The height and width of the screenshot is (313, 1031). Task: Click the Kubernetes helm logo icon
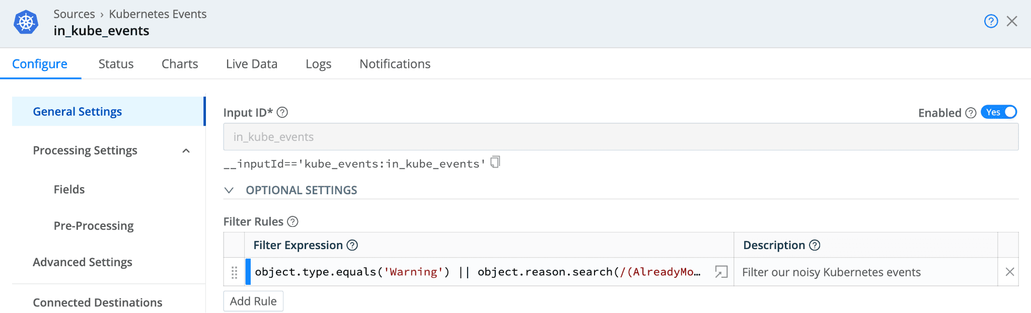pyautogui.click(x=26, y=22)
